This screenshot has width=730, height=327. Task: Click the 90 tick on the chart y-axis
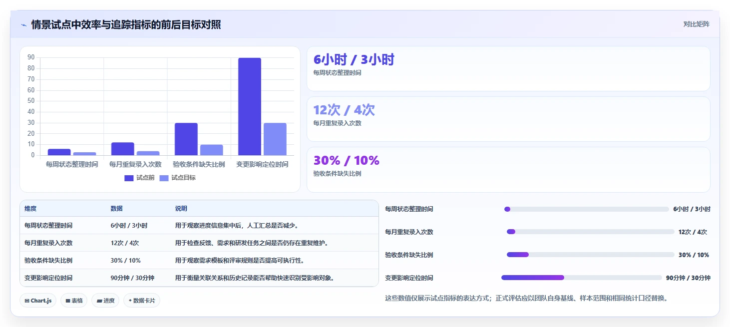tap(31, 57)
